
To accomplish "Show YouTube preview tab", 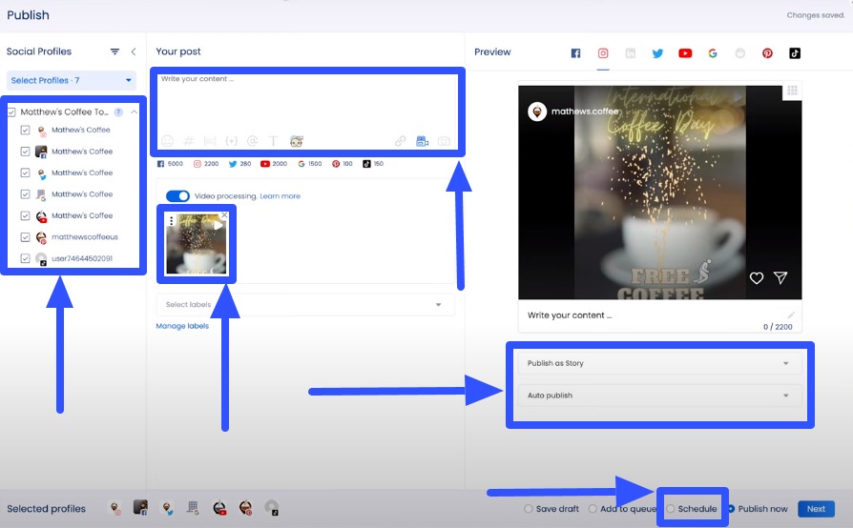I will pyautogui.click(x=685, y=53).
